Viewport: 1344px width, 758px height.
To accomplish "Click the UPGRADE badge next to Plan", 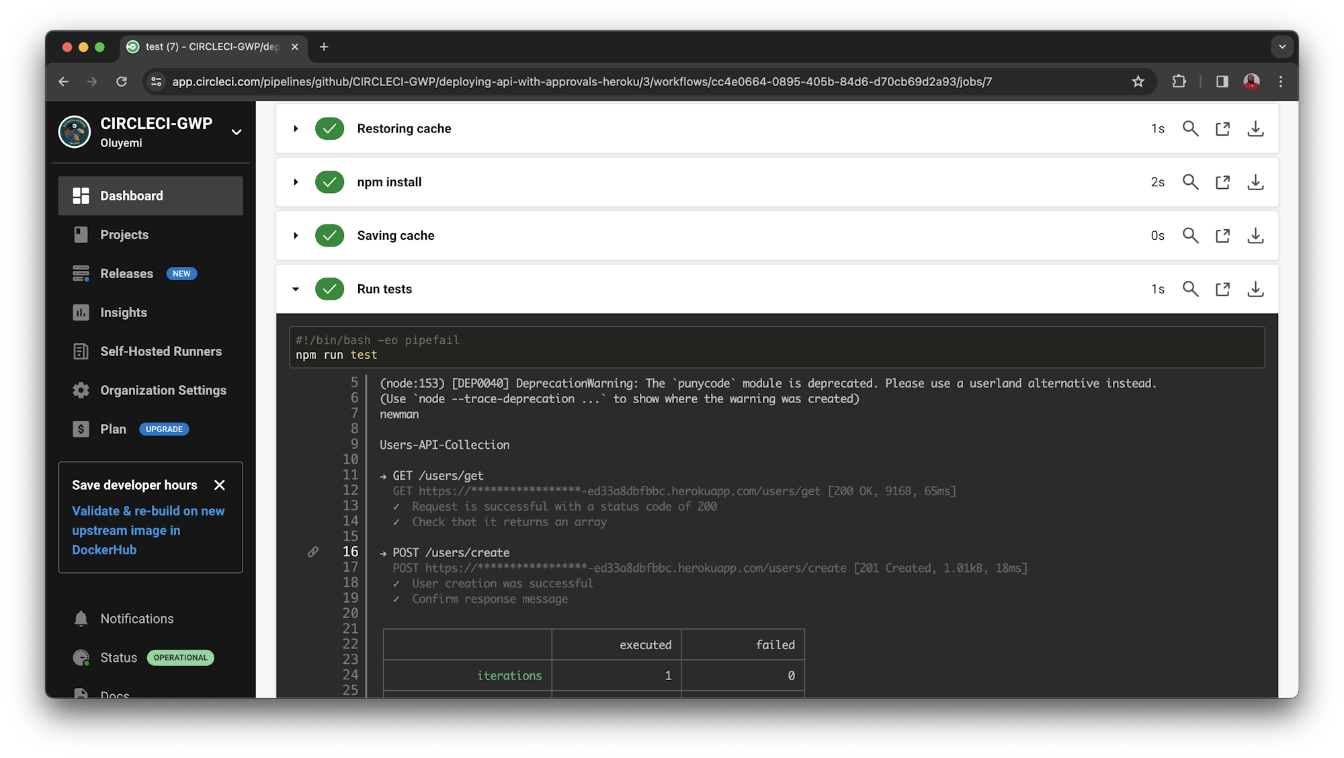I will (x=164, y=429).
